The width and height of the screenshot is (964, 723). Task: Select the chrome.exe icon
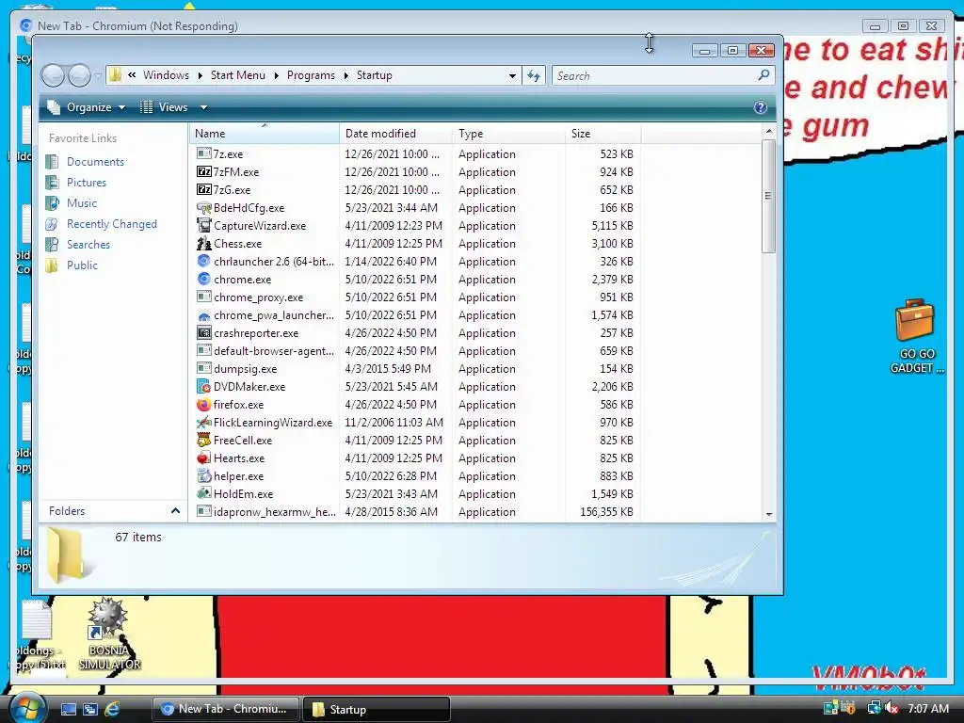(203, 279)
